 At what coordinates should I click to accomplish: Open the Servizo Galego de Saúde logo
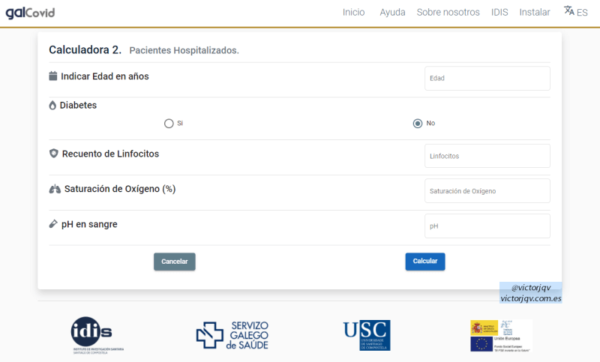(x=232, y=335)
